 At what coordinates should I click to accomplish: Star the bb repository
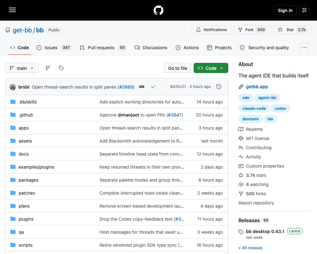tap(293, 30)
